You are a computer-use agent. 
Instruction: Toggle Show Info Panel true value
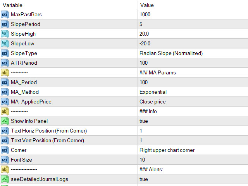(x=144, y=121)
